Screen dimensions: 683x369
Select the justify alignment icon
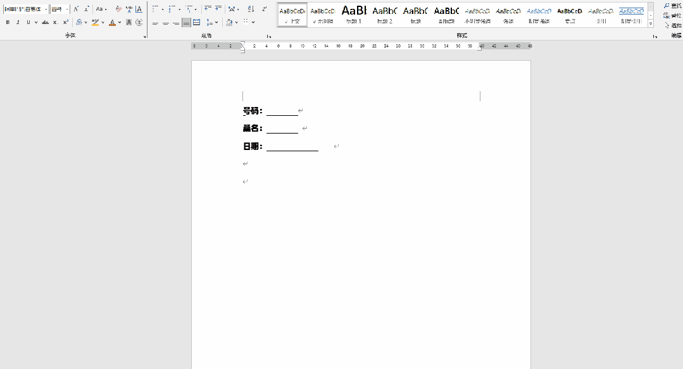click(x=186, y=23)
